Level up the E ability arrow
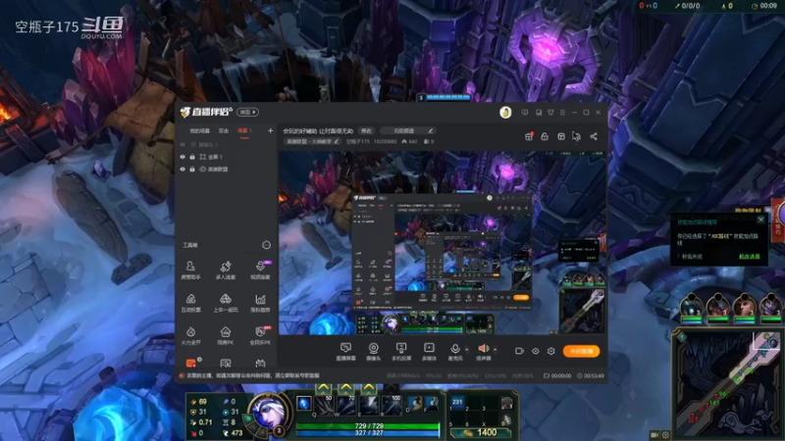 (369, 388)
